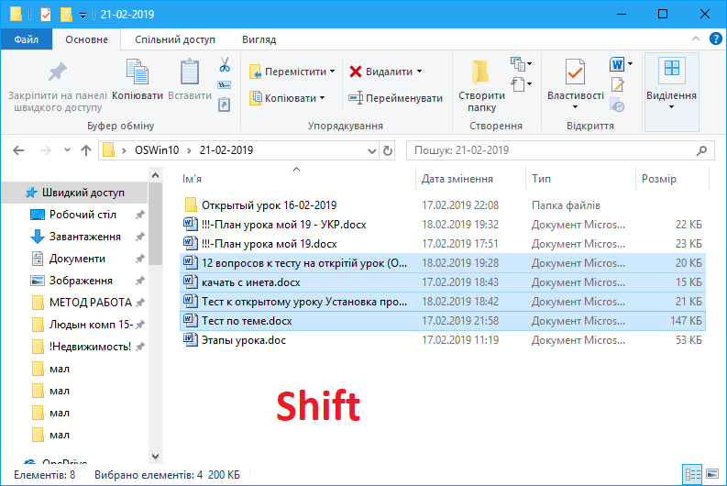The width and height of the screenshot is (727, 486).
Task: Click the Word icon of Этапы урока.doc
Action: [x=190, y=339]
